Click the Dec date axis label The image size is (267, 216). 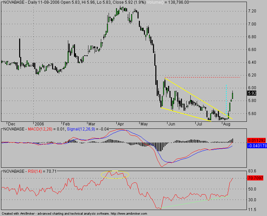(11, 124)
